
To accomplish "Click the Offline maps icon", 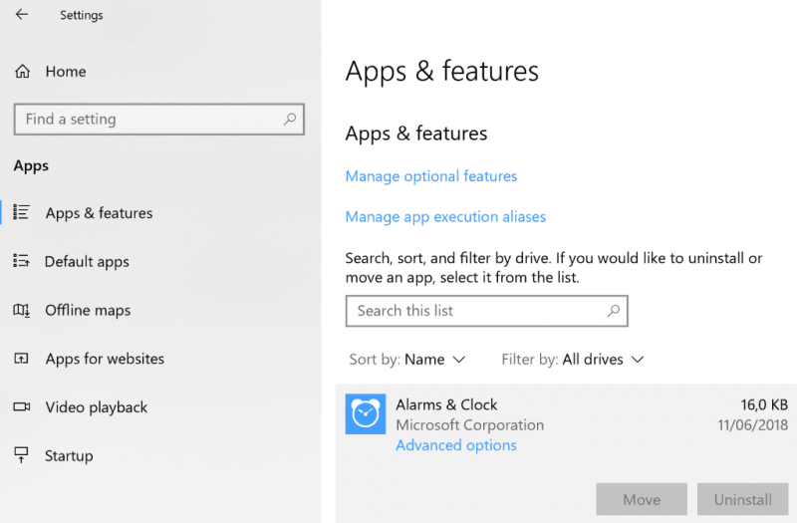I will point(21,310).
